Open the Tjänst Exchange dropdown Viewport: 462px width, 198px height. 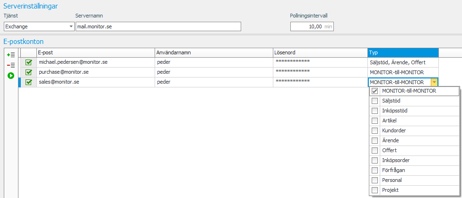[71, 26]
